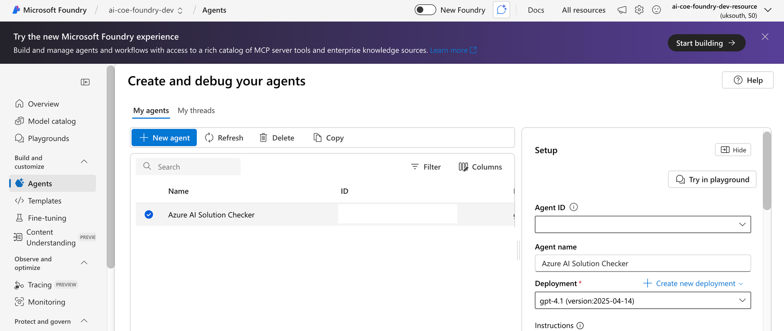This screenshot has height=331, width=784.
Task: Click the Instructions info icon
Action: pos(580,326)
